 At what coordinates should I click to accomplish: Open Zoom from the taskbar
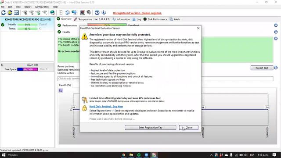pyautogui.click(x=146, y=155)
